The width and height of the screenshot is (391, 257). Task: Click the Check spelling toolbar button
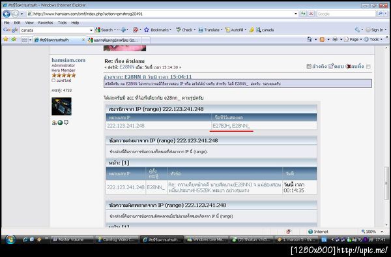[x=184, y=30]
